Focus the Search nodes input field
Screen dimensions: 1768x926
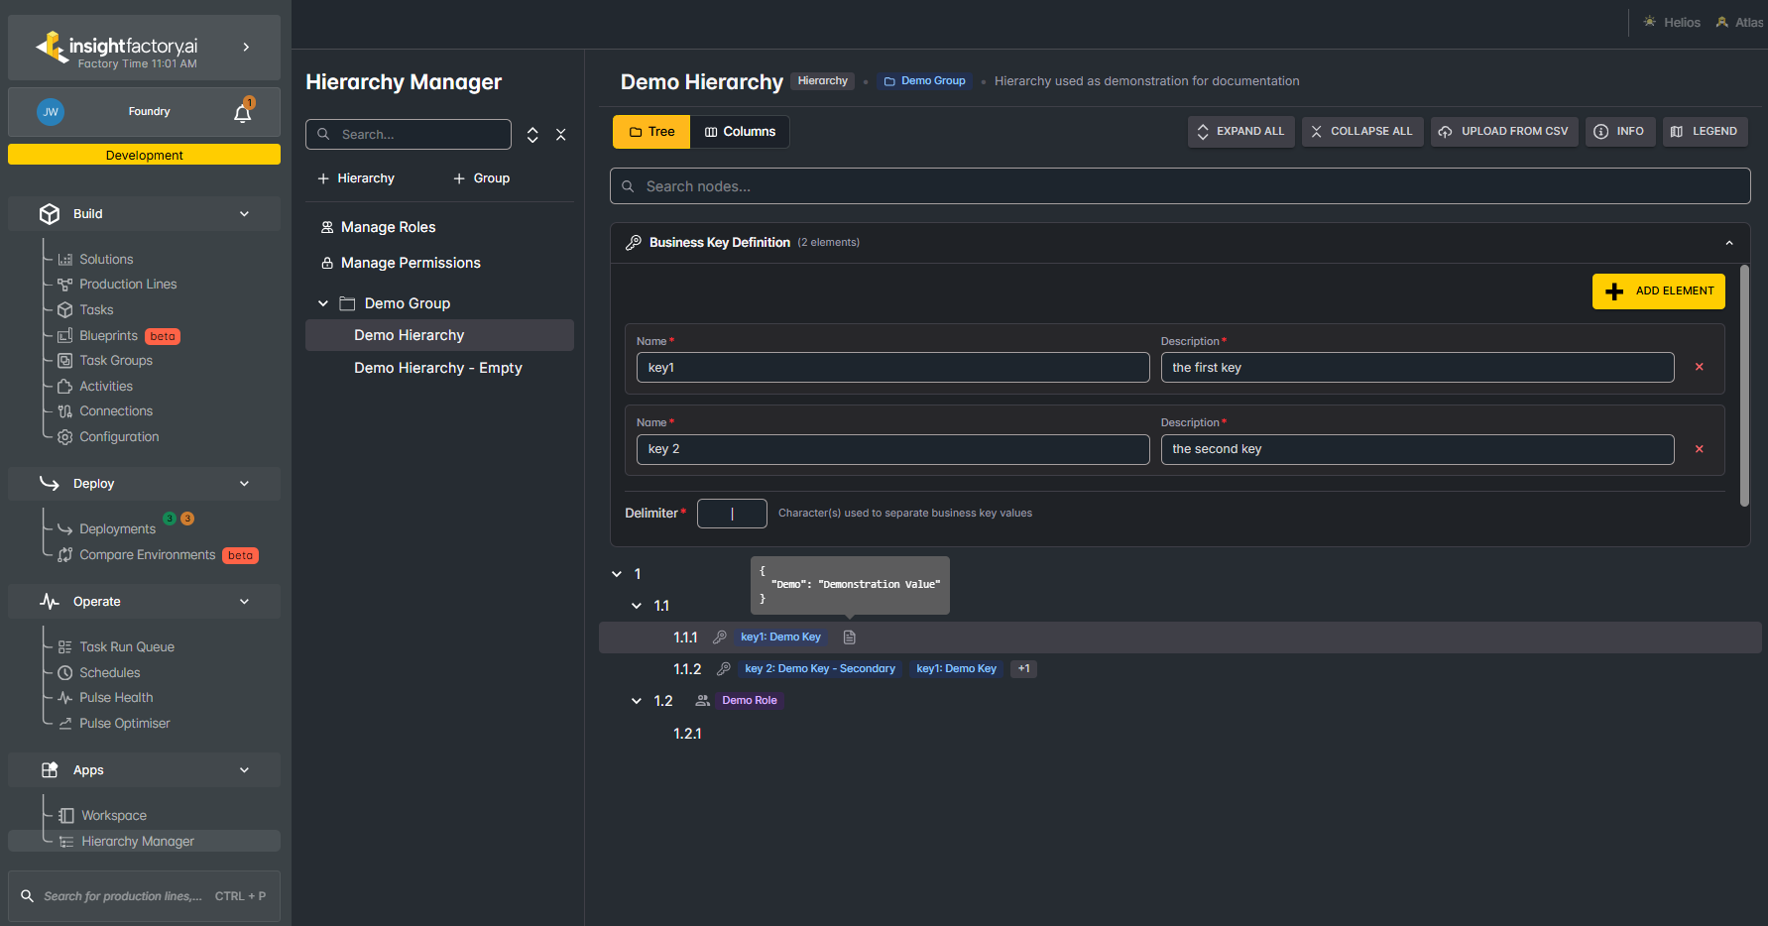pyautogui.click(x=1180, y=186)
